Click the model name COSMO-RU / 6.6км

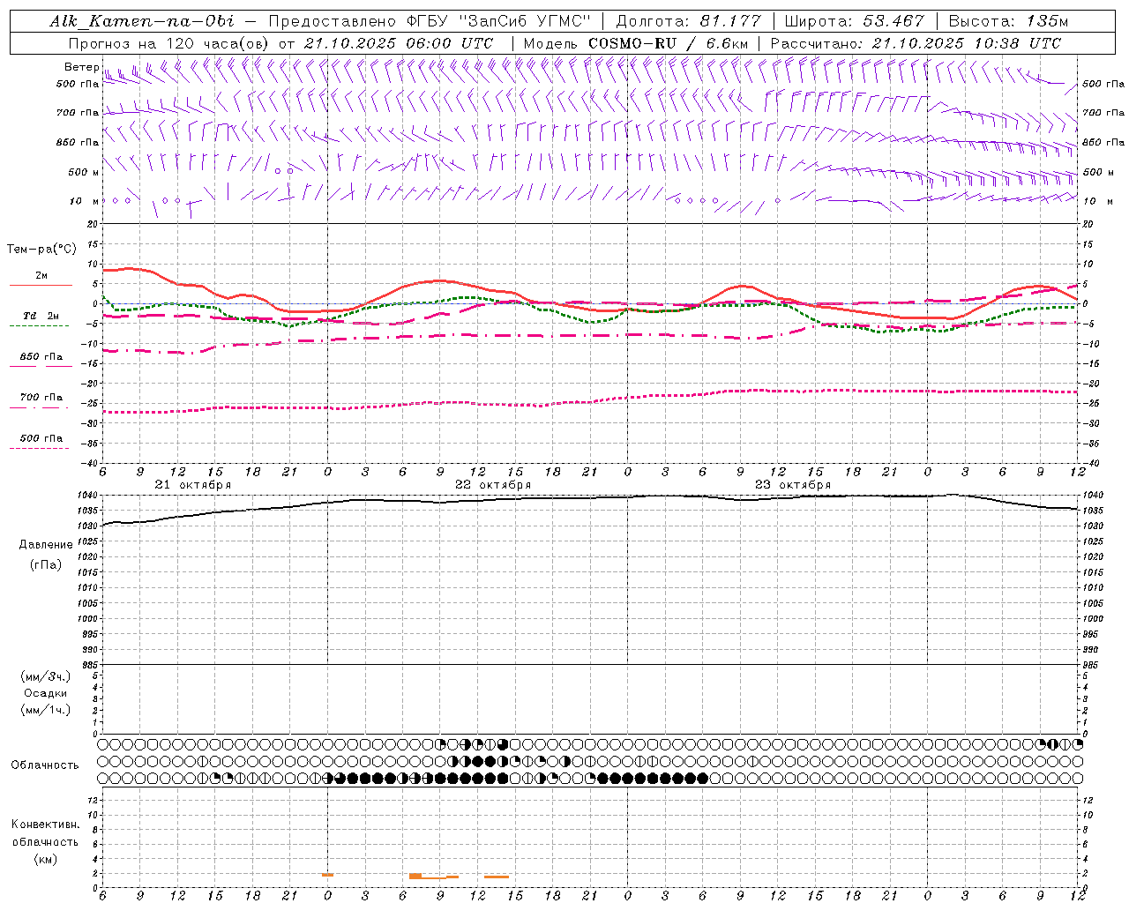tap(669, 43)
